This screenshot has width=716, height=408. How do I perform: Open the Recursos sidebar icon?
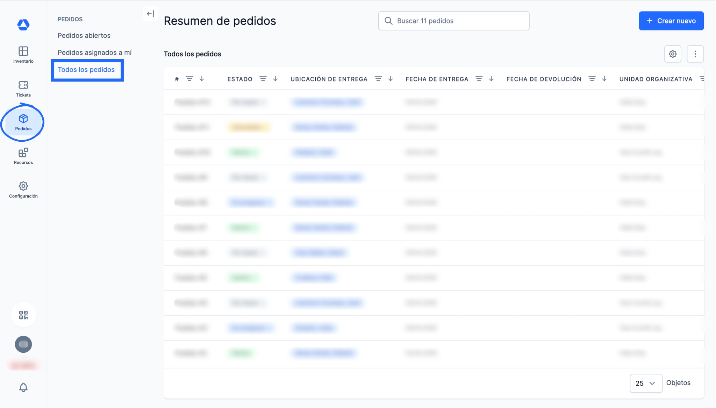(x=23, y=156)
